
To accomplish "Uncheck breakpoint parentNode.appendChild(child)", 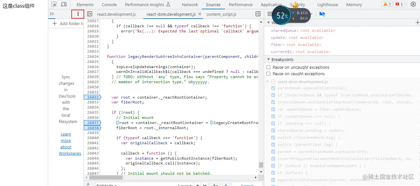I will [x=273, y=88].
